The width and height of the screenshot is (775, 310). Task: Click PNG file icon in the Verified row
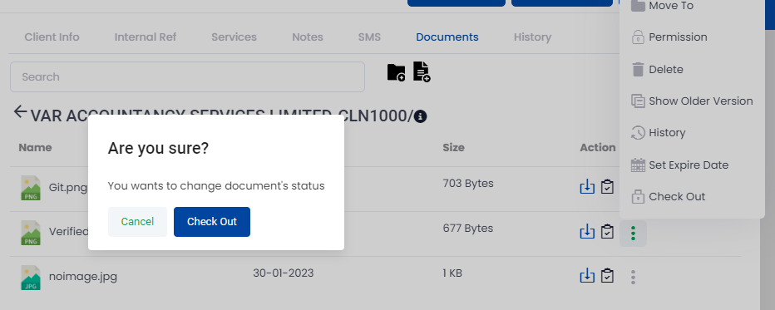(31, 233)
